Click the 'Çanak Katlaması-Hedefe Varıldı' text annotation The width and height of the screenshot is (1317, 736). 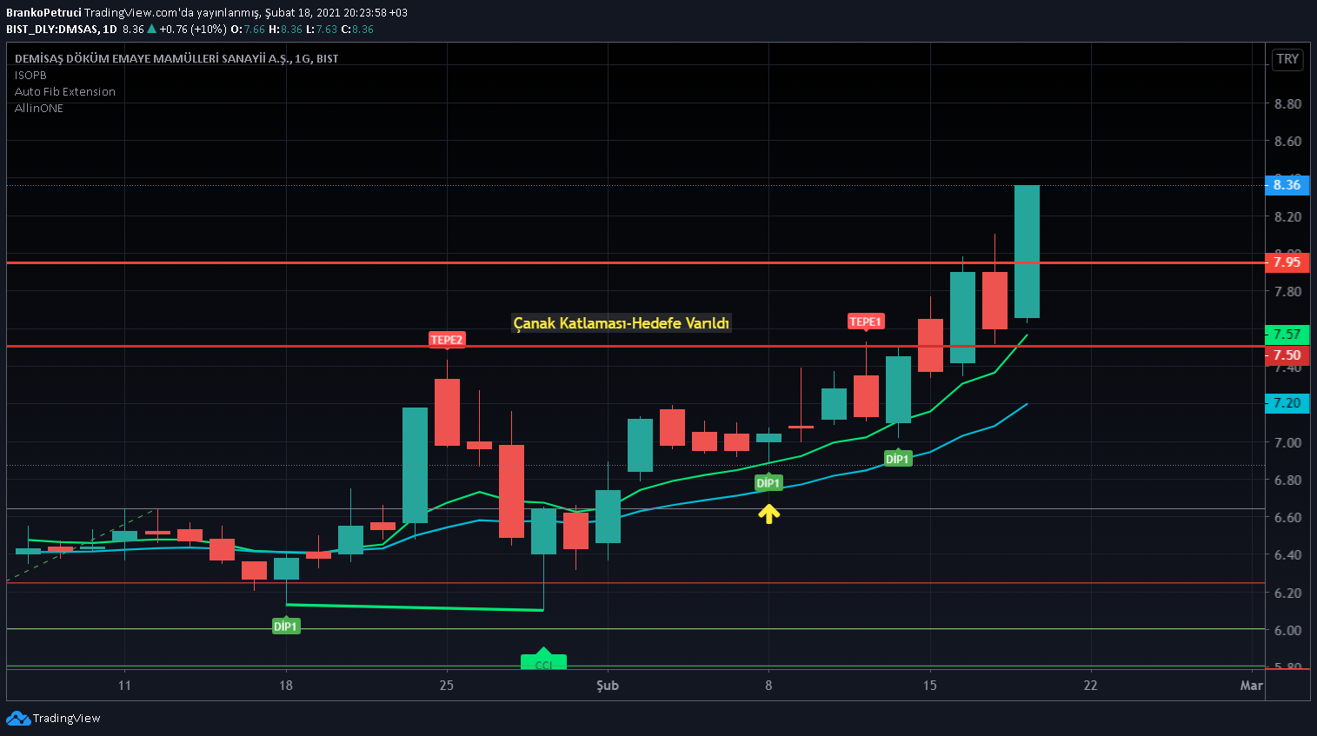coord(622,323)
